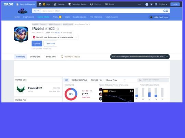This screenshot has width=185, height=138.
Task: Click the Emerald 2 rank emblem
Action: click(21, 89)
